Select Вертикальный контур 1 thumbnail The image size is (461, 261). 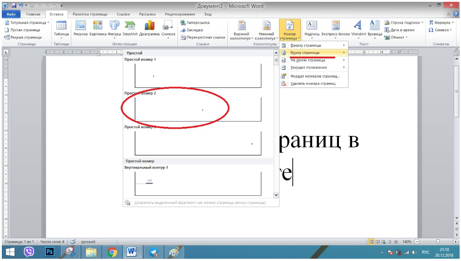click(198, 184)
